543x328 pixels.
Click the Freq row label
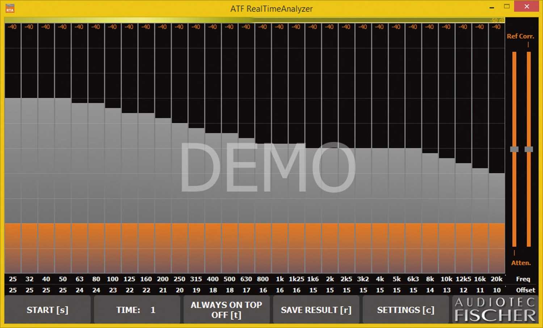pyautogui.click(x=523, y=279)
